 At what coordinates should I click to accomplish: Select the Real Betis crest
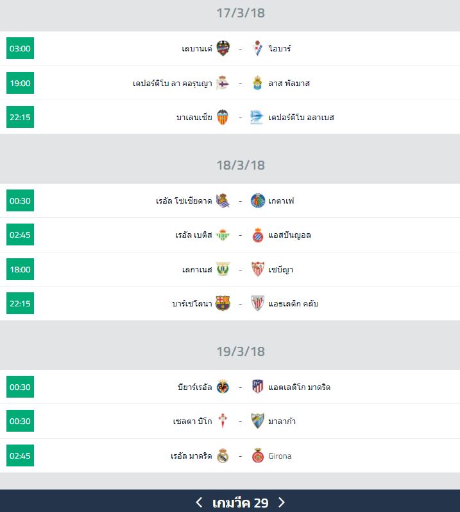223,234
